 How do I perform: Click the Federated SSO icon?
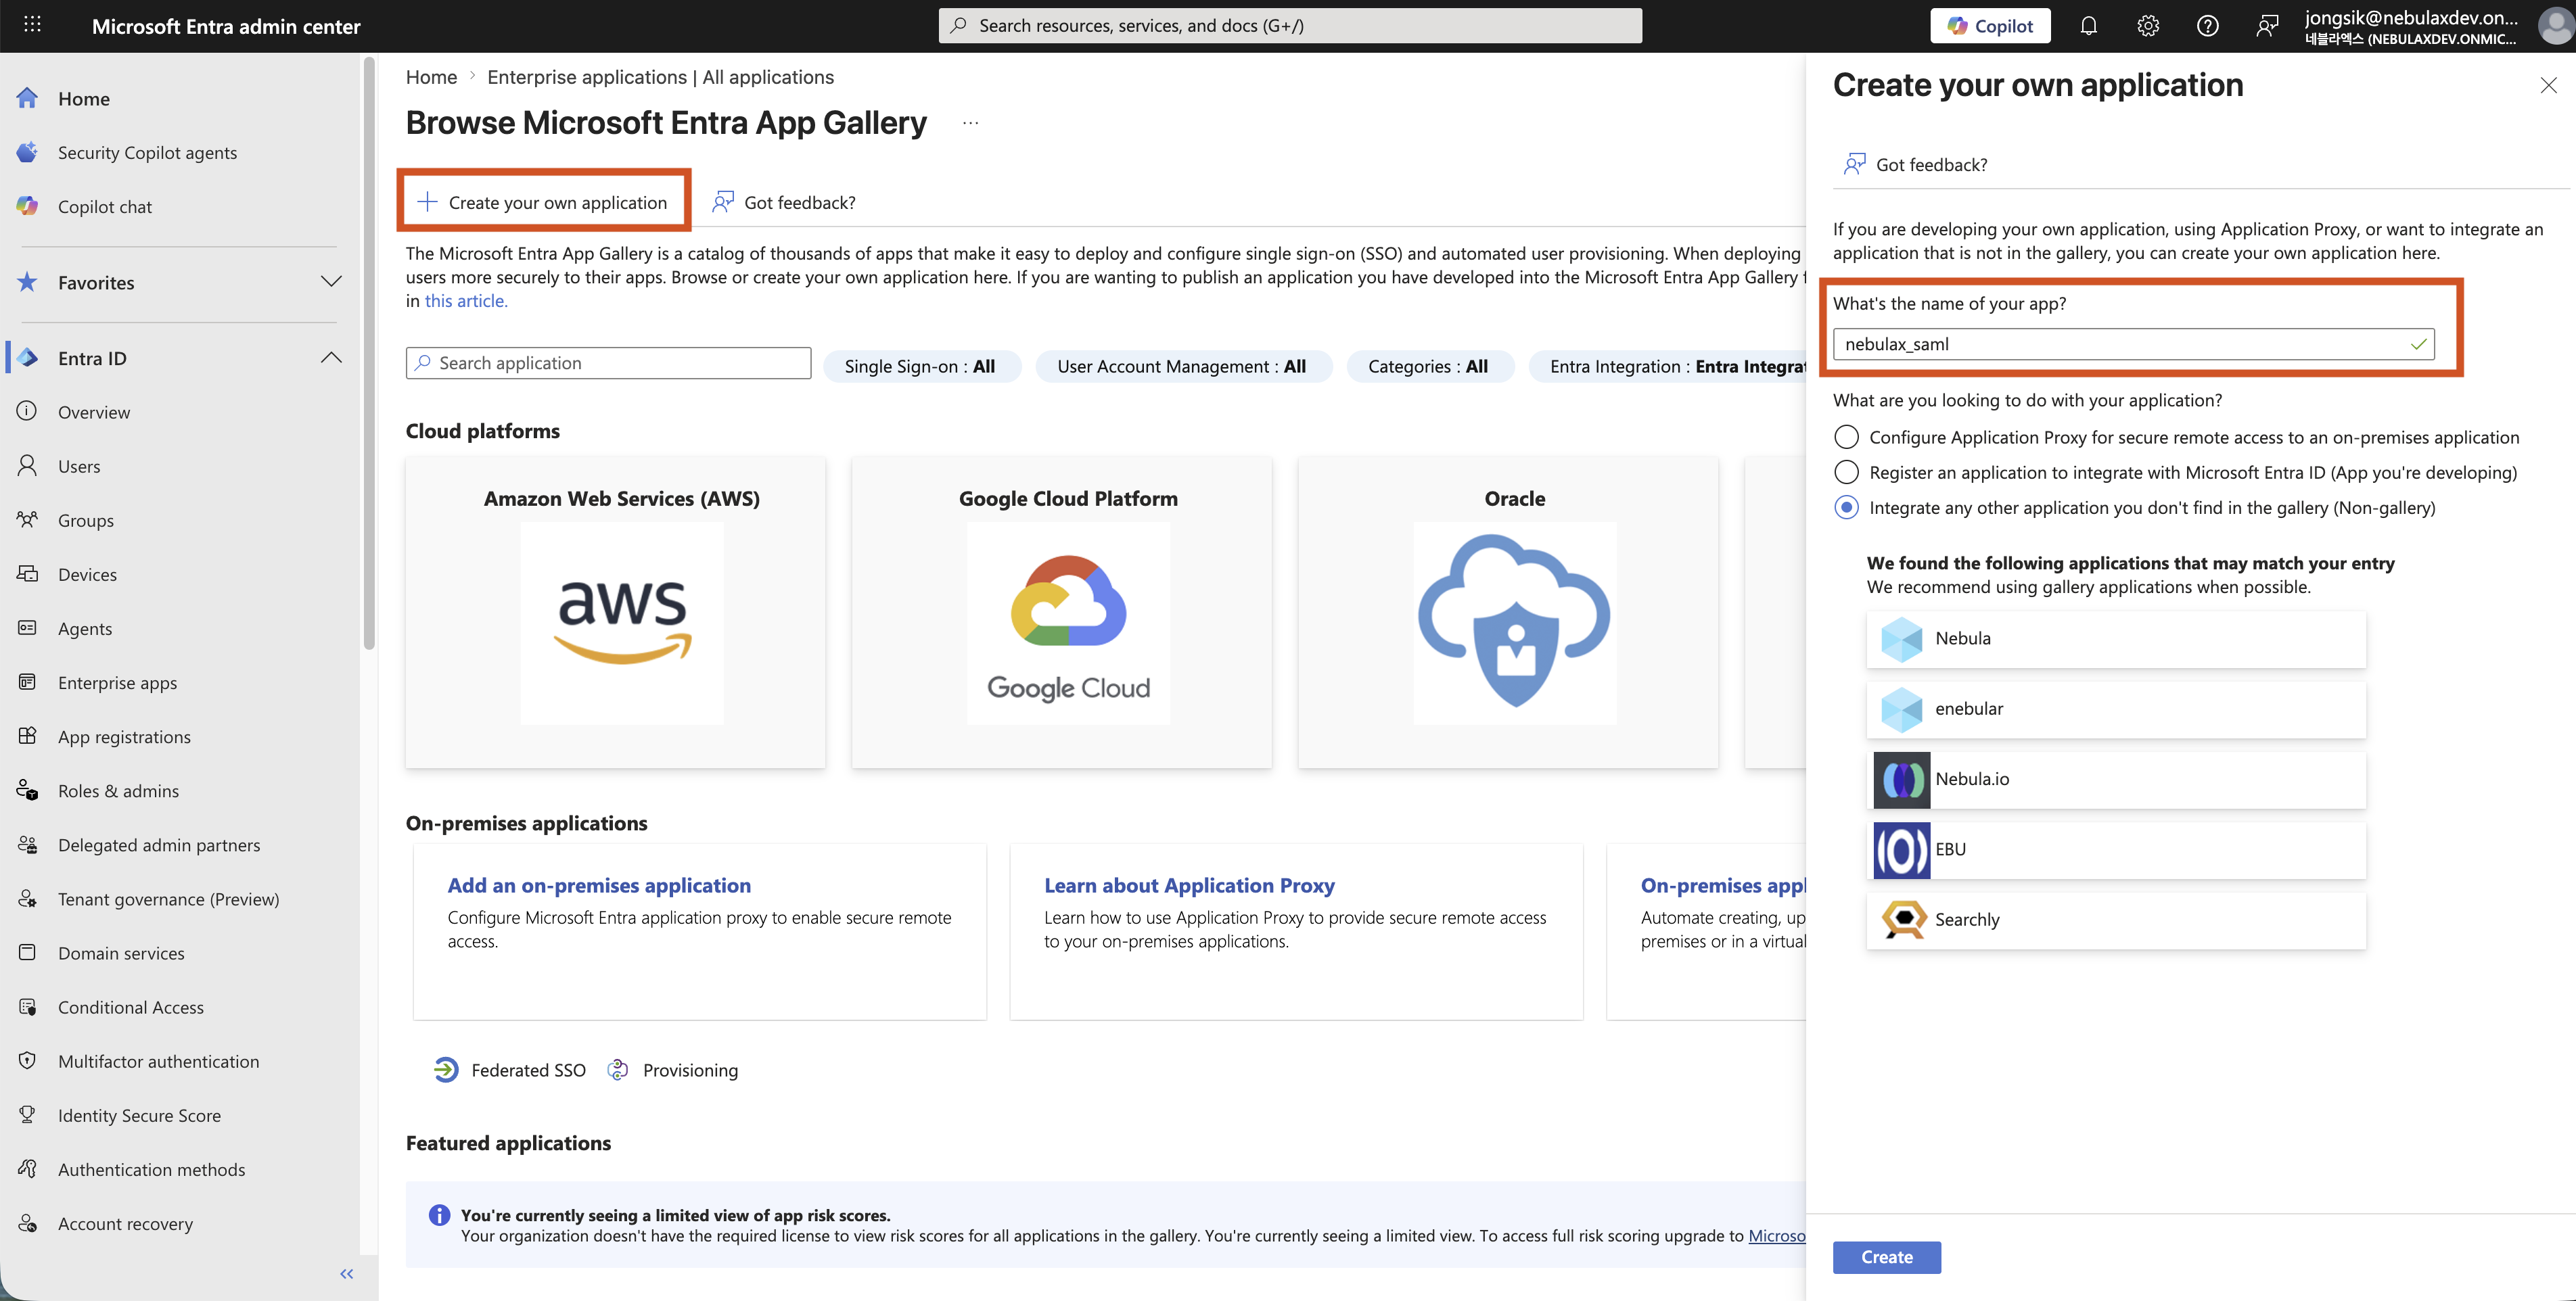[446, 1069]
